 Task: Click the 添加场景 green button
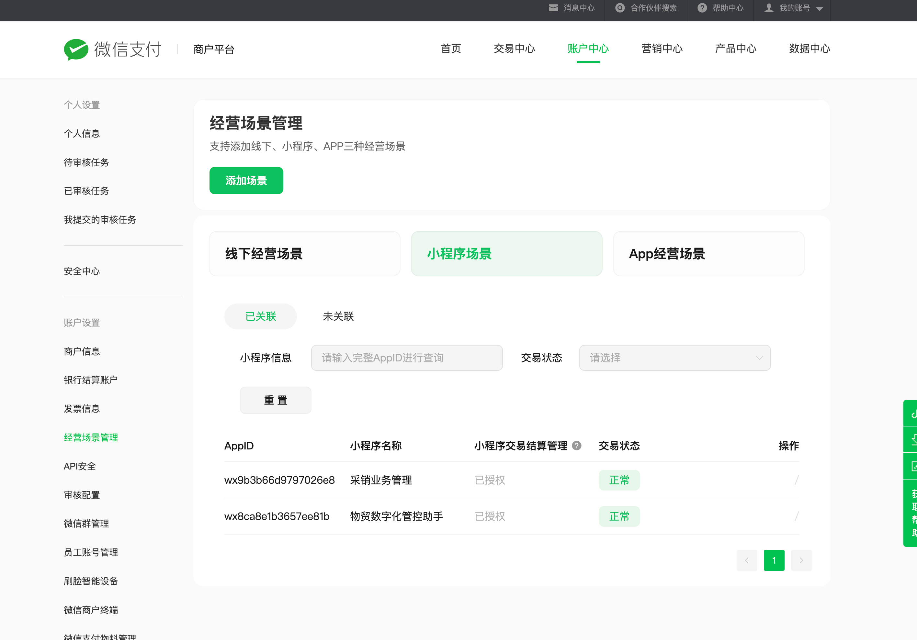tap(246, 180)
